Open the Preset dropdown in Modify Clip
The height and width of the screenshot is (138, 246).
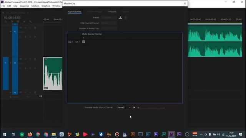tap(109, 18)
